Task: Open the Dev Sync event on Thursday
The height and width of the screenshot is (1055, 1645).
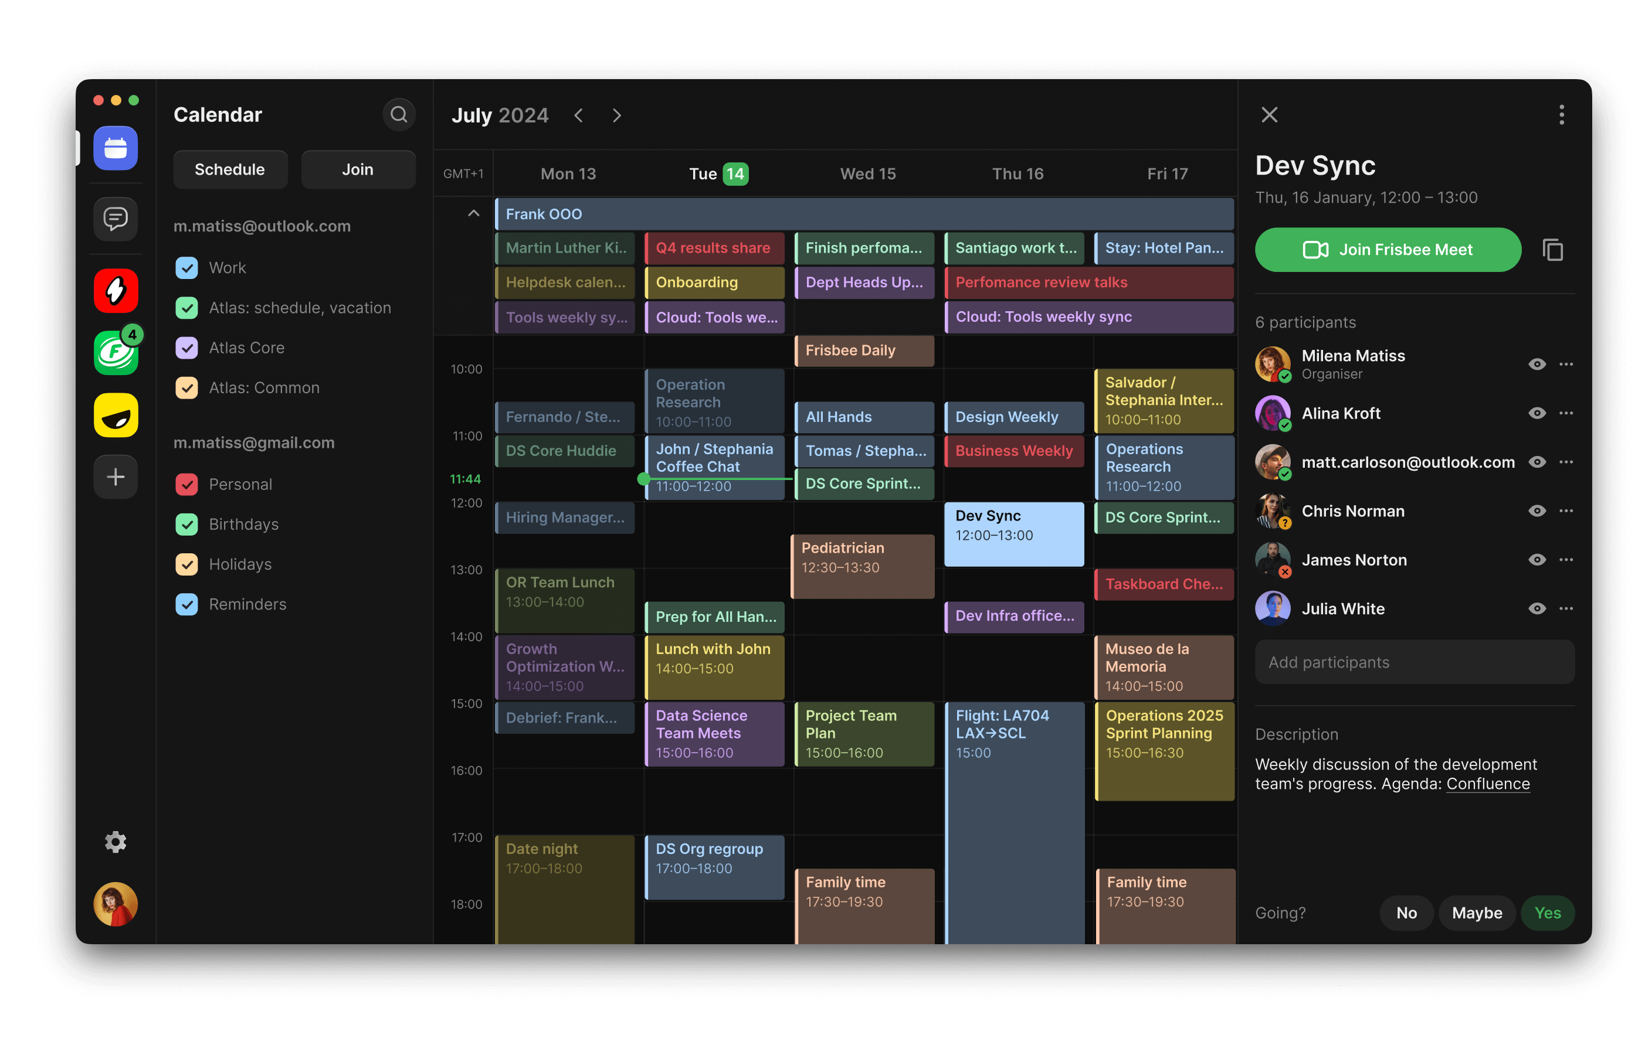Action: click(x=1014, y=534)
